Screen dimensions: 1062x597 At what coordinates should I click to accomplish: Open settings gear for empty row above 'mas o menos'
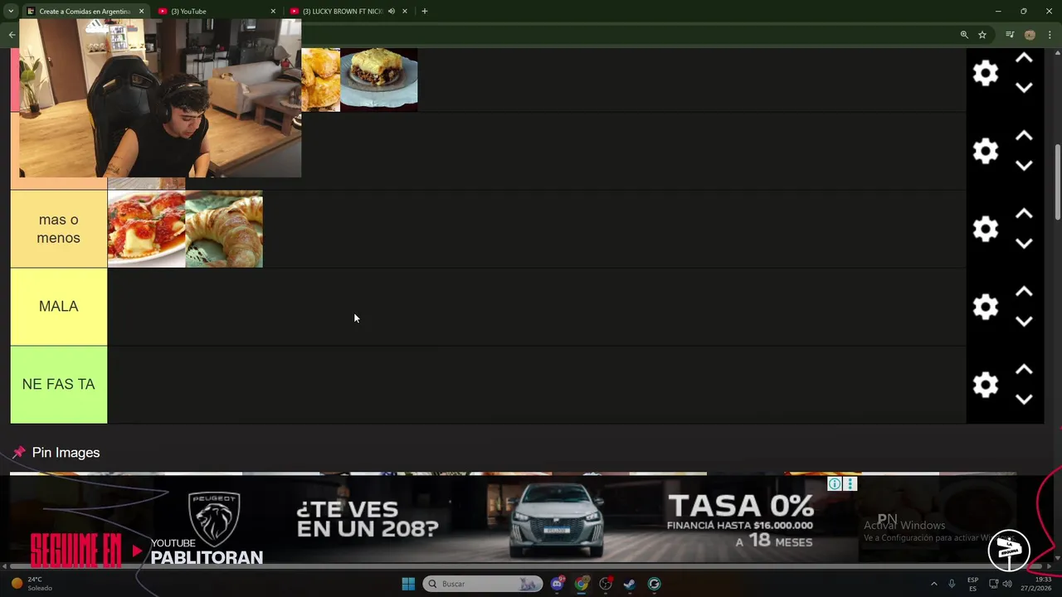click(985, 151)
